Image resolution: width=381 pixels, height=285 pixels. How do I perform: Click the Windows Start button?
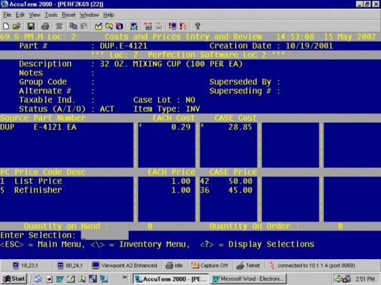[14, 279]
